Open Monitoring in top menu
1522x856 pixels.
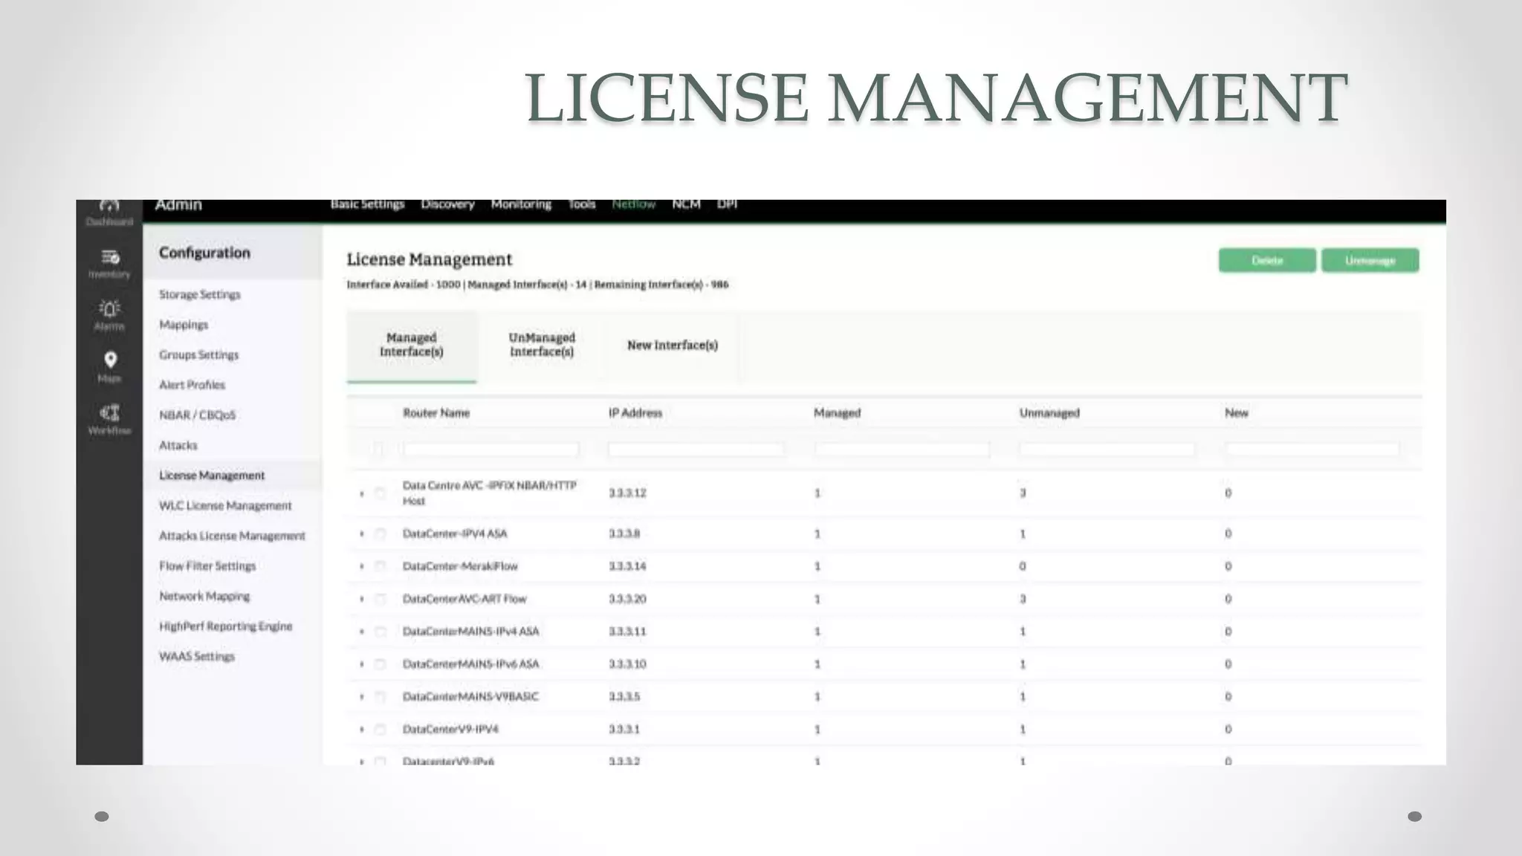521,204
